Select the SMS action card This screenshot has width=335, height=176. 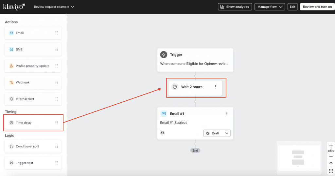click(x=33, y=49)
